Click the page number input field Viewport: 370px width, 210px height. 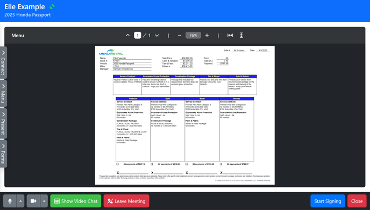(x=138, y=36)
